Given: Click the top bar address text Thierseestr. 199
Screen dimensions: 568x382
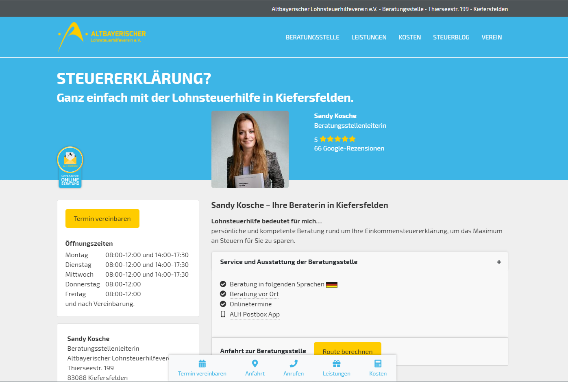Looking at the screenshot, I should click(x=448, y=9).
